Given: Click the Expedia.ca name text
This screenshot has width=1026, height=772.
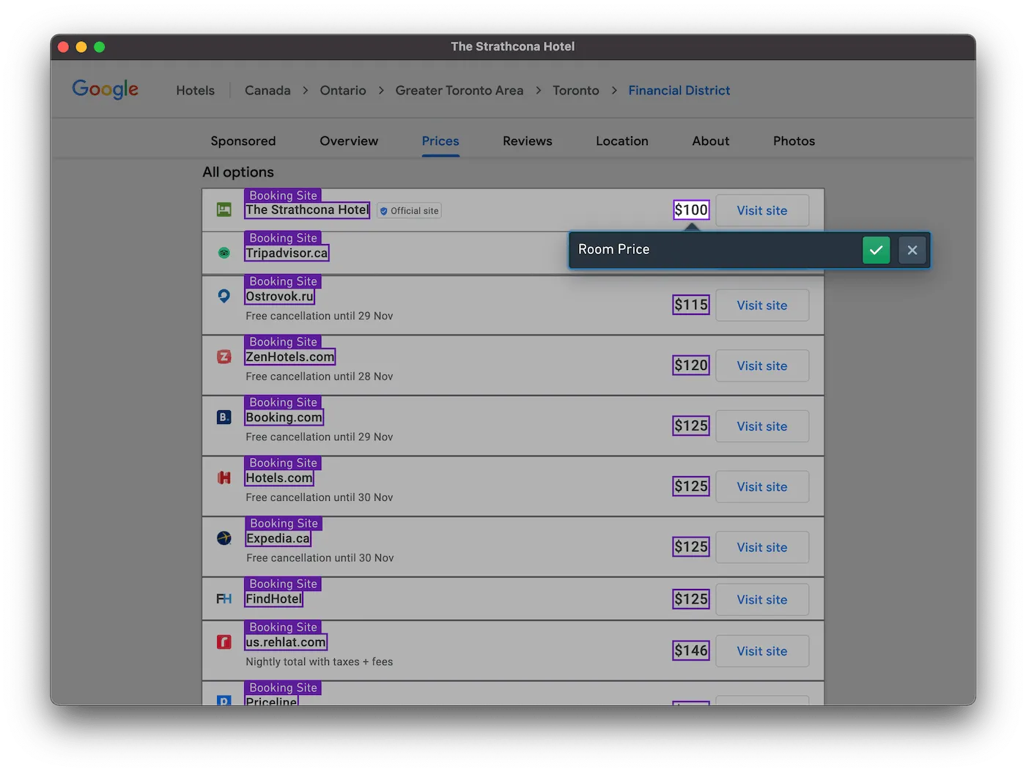Looking at the screenshot, I should [x=278, y=538].
